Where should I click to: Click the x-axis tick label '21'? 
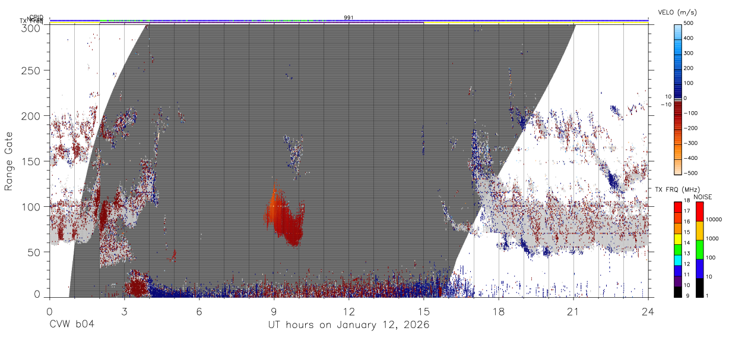pyautogui.click(x=573, y=311)
